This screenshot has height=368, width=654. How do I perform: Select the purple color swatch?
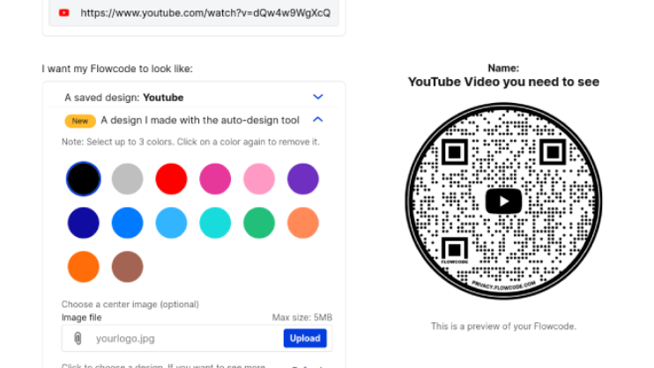[303, 179]
